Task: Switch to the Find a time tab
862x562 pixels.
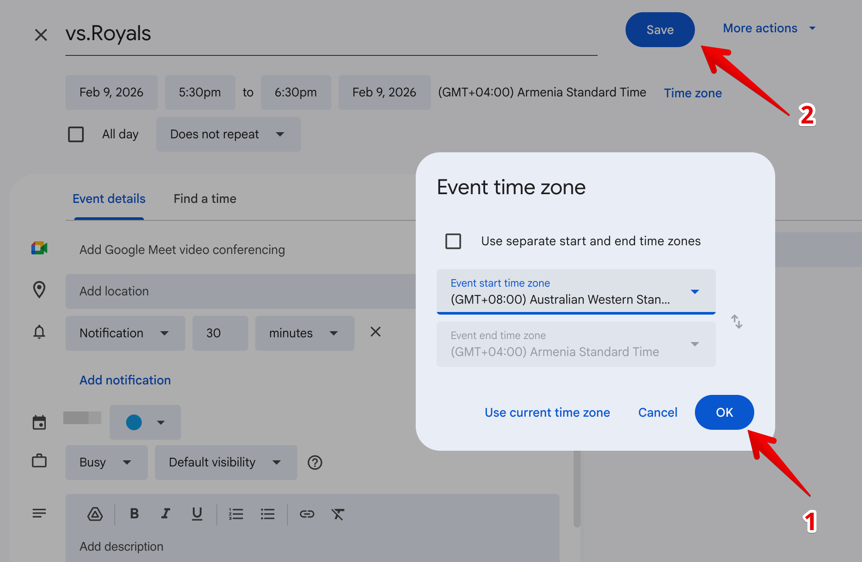Action: tap(205, 199)
